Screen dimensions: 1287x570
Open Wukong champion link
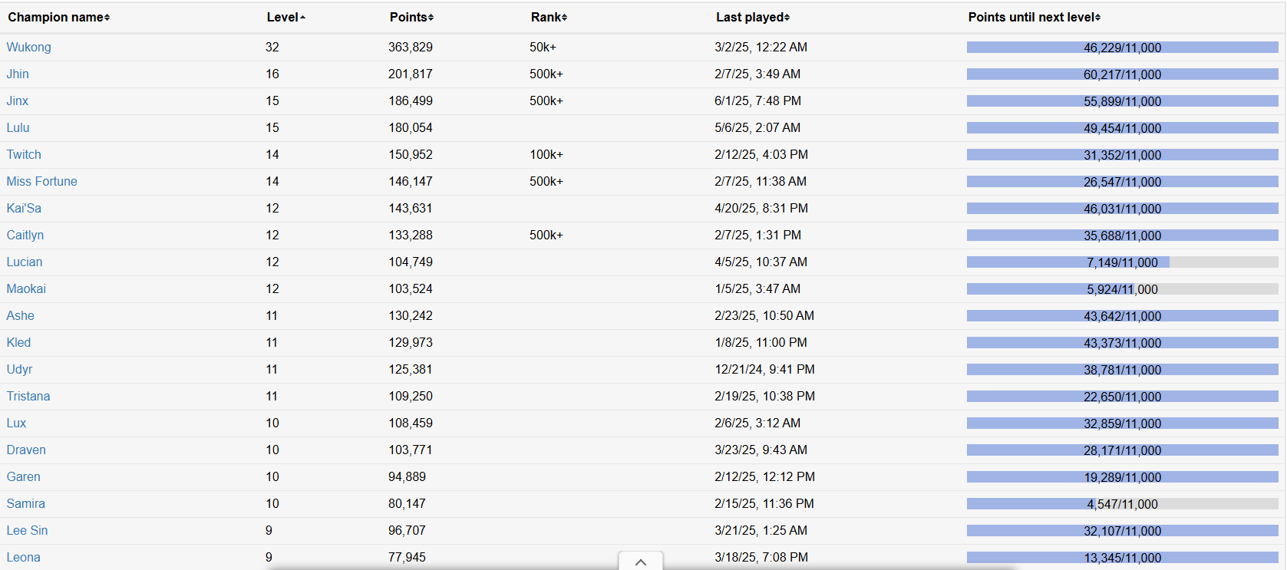[29, 47]
